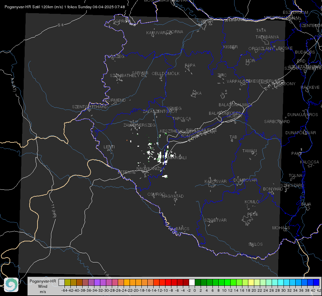This screenshot has height=296, width=322.
Task: Select the OROSZLÁNY label
Action: coord(261,49)
